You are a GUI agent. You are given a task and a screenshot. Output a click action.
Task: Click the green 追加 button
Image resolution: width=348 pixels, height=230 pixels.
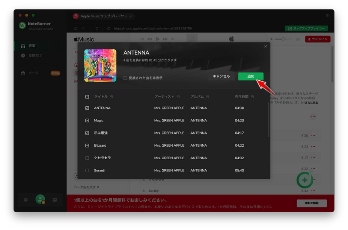251,76
